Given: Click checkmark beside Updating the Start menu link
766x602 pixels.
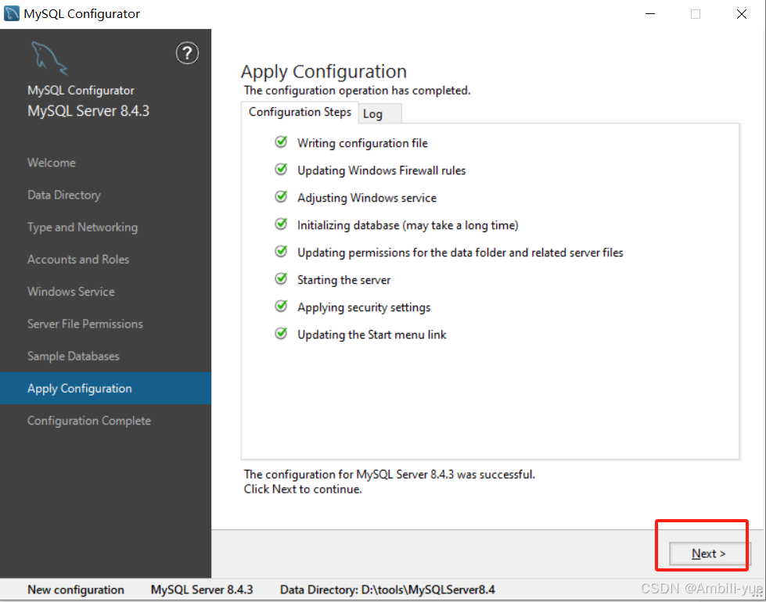Looking at the screenshot, I should (x=281, y=334).
